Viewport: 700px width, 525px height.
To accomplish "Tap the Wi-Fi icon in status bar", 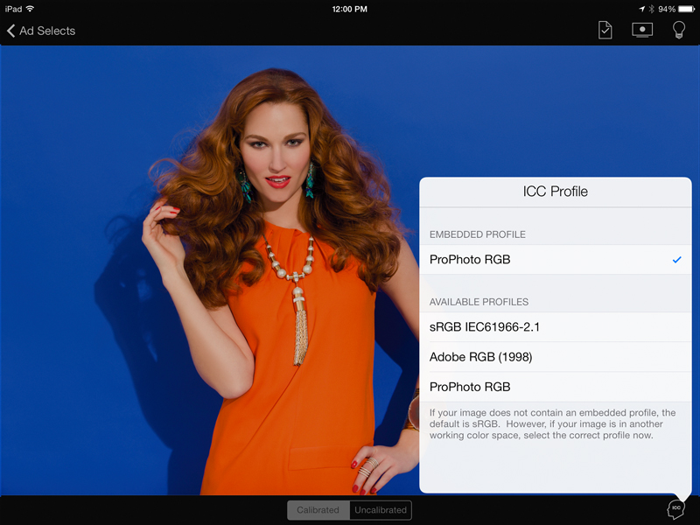I will tap(30, 9).
